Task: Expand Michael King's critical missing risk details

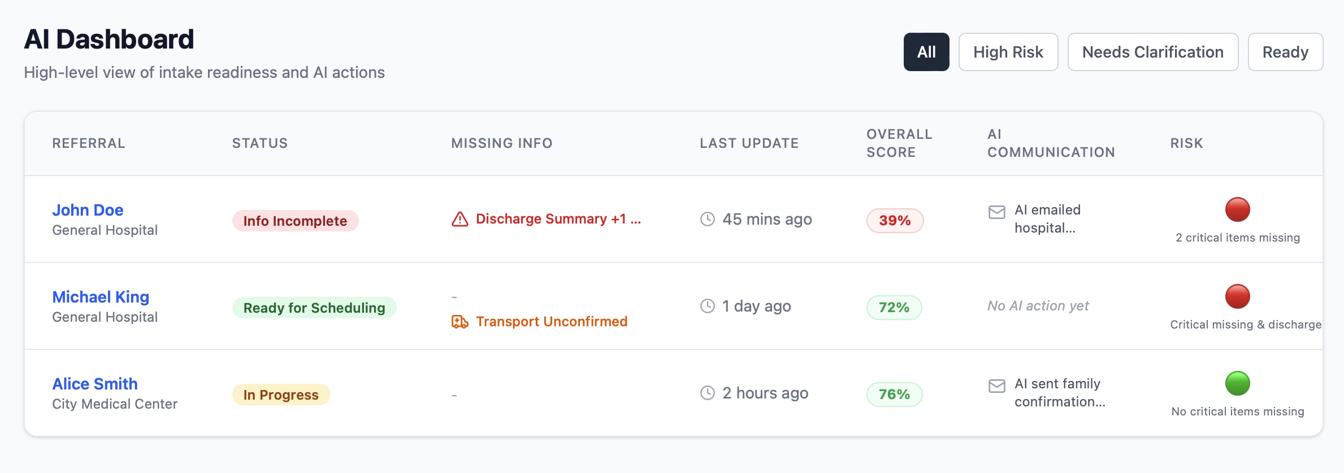Action: (1246, 325)
